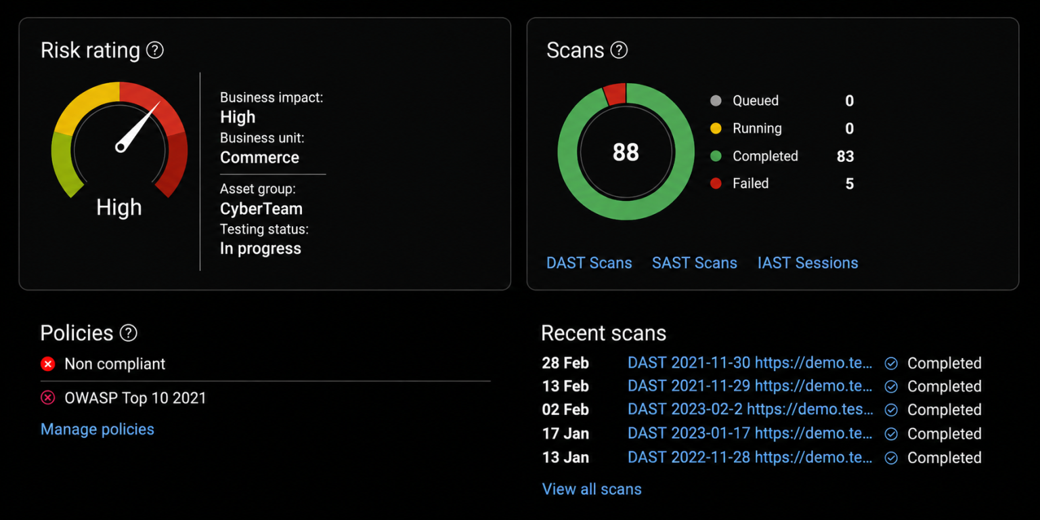Click the Manage policies link
The image size is (1040, 520).
pos(97,429)
